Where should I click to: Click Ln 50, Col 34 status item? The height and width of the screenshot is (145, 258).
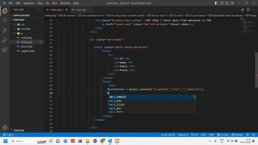click(168, 135)
